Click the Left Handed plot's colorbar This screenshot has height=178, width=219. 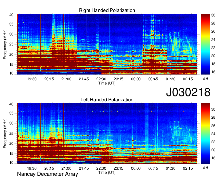tap(205, 133)
